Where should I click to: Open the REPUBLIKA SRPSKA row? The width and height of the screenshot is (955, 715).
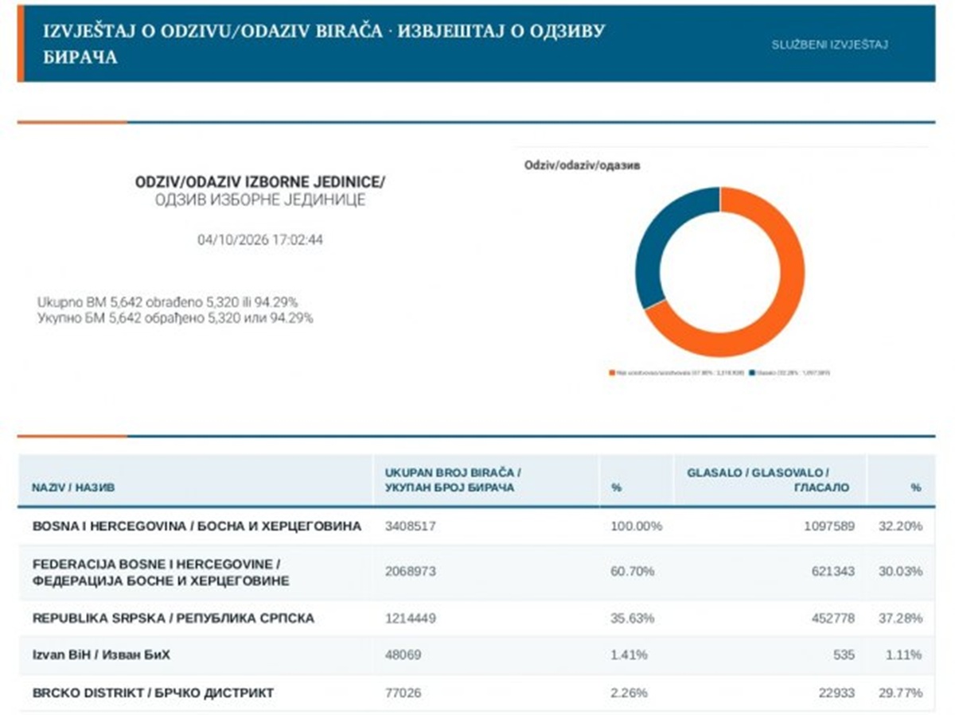(476, 618)
